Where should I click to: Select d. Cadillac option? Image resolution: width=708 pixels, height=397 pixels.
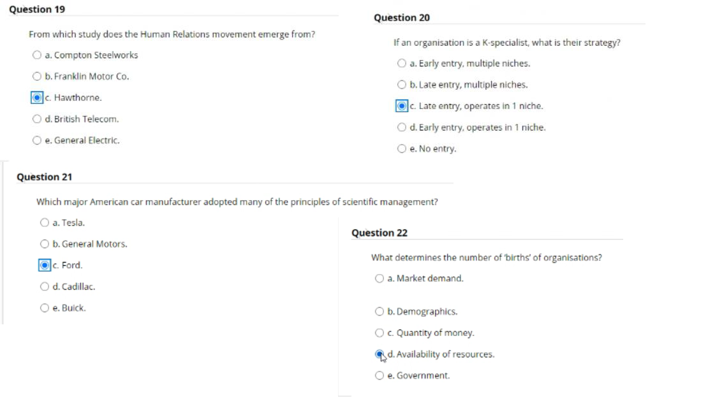pos(44,286)
